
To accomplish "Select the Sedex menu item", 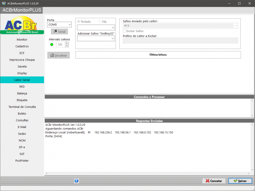I will 22,134.
